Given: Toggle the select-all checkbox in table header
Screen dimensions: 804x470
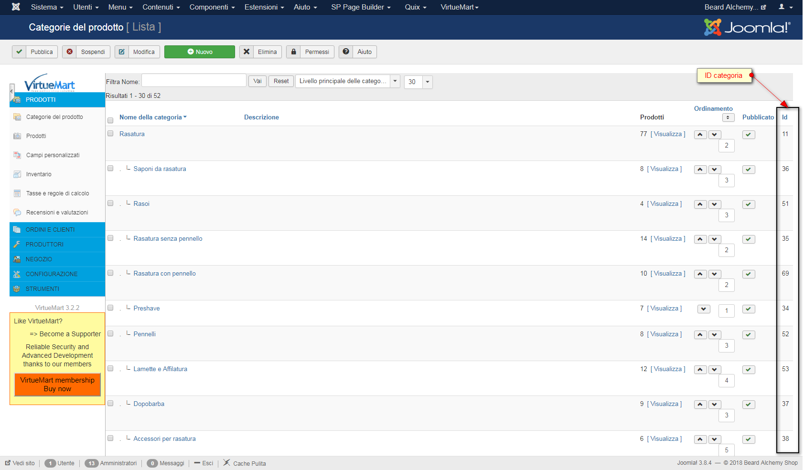Looking at the screenshot, I should click(110, 120).
